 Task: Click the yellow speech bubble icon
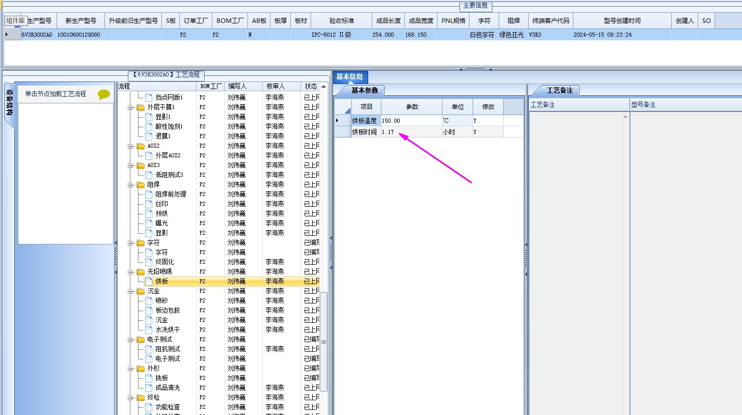click(104, 94)
